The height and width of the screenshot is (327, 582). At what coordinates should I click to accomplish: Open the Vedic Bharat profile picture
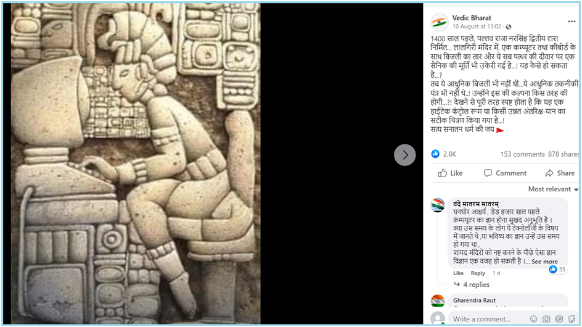[440, 22]
